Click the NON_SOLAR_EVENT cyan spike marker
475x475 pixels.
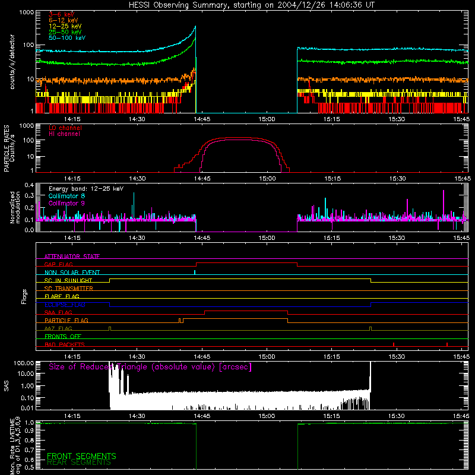point(195,273)
